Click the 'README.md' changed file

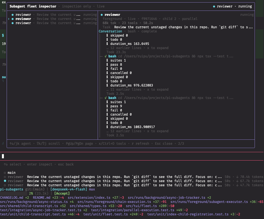pos(42,198)
